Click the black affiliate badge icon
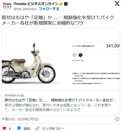123x132 pixels. click(x=66, y=4)
